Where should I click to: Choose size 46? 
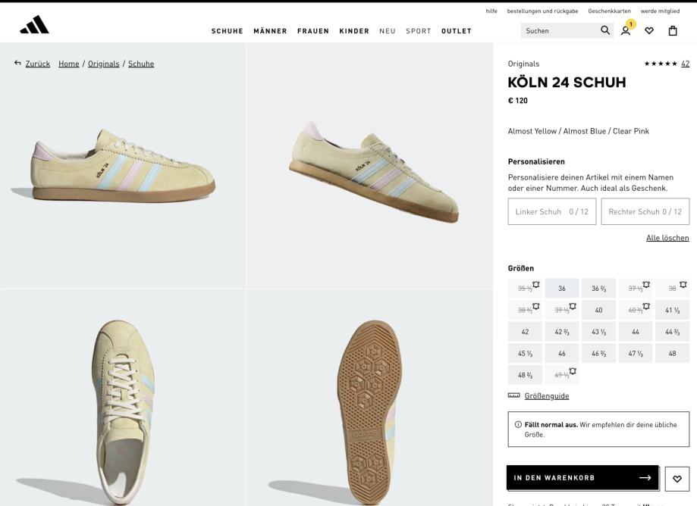pos(561,353)
